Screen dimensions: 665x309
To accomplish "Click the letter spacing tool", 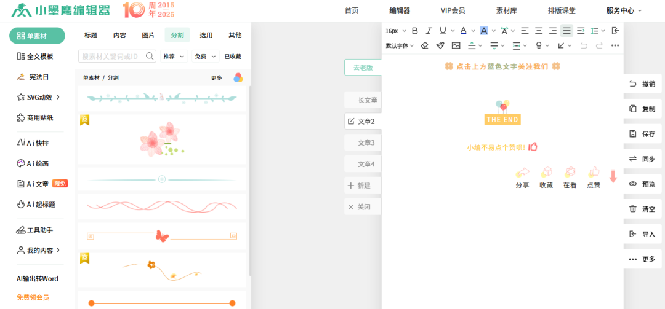I will pyautogui.click(x=504, y=31).
